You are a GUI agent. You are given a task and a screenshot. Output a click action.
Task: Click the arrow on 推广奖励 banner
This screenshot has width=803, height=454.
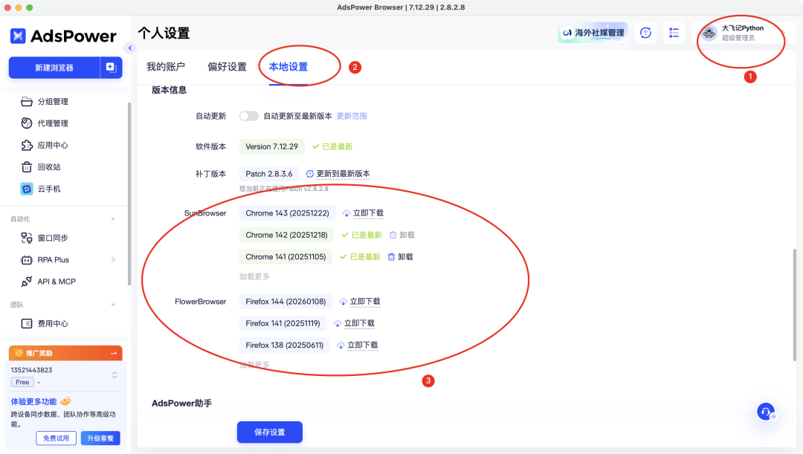114,353
